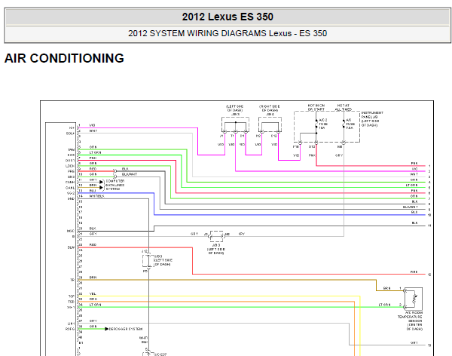Click the "HOT AT ALL TIMES" label
The height and width of the screenshot is (356, 452).
click(344, 108)
